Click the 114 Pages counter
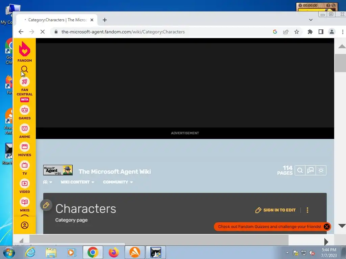346x259 pixels. tap(285, 170)
